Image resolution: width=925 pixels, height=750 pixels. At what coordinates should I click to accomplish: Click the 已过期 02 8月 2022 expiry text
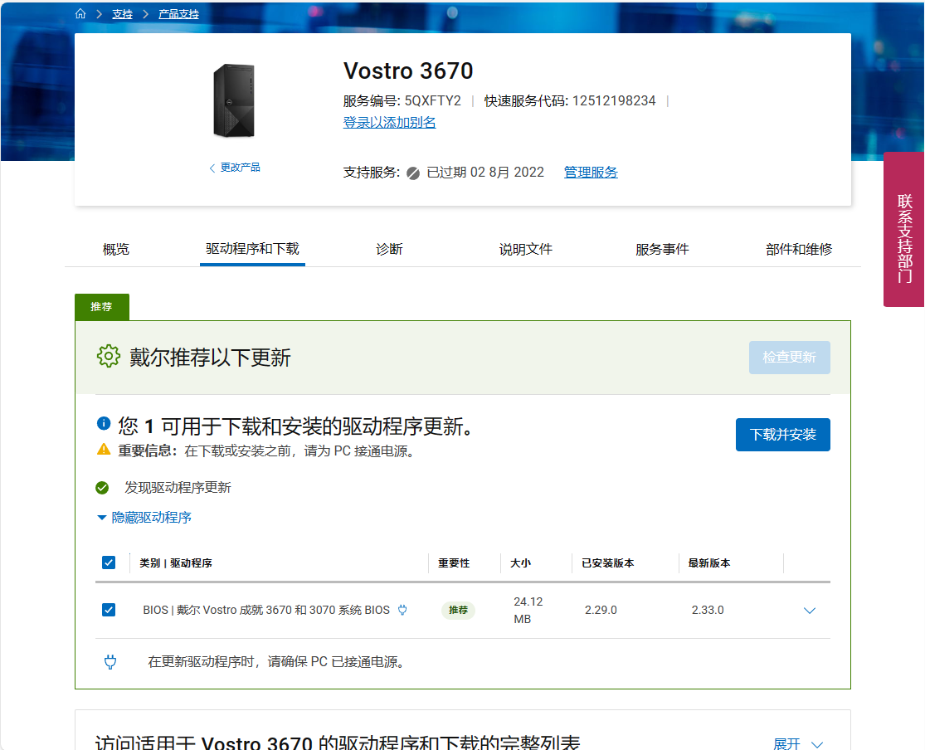coord(485,173)
